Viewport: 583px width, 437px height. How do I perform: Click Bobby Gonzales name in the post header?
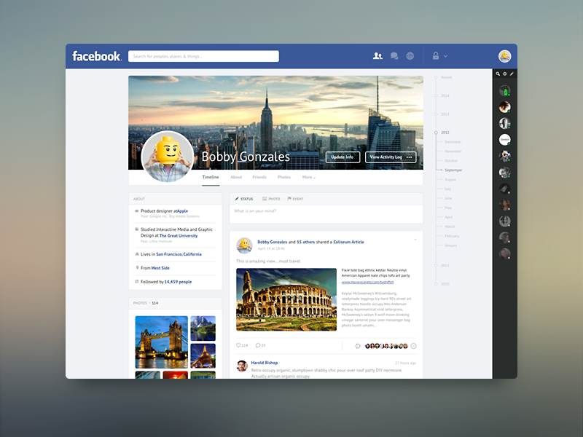pos(272,242)
